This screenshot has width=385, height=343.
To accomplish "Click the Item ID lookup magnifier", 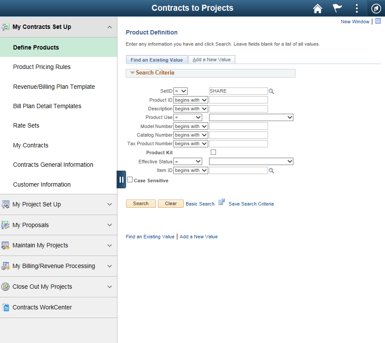I will click(x=271, y=170).
